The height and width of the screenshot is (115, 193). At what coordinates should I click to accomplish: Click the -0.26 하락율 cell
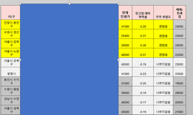[x=143, y=44]
